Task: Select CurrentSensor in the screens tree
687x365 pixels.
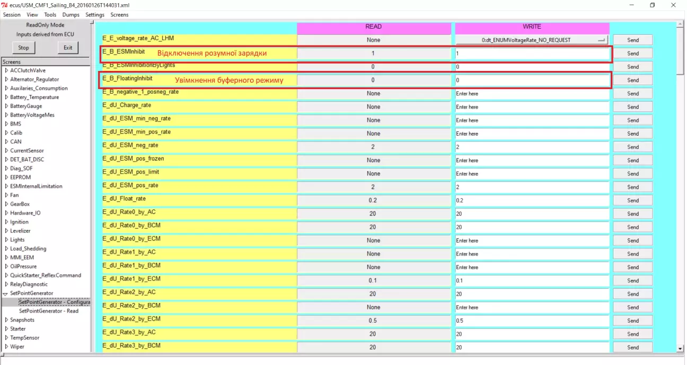Action: pos(27,151)
